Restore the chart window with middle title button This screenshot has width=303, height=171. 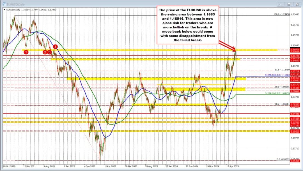coord(289,4)
